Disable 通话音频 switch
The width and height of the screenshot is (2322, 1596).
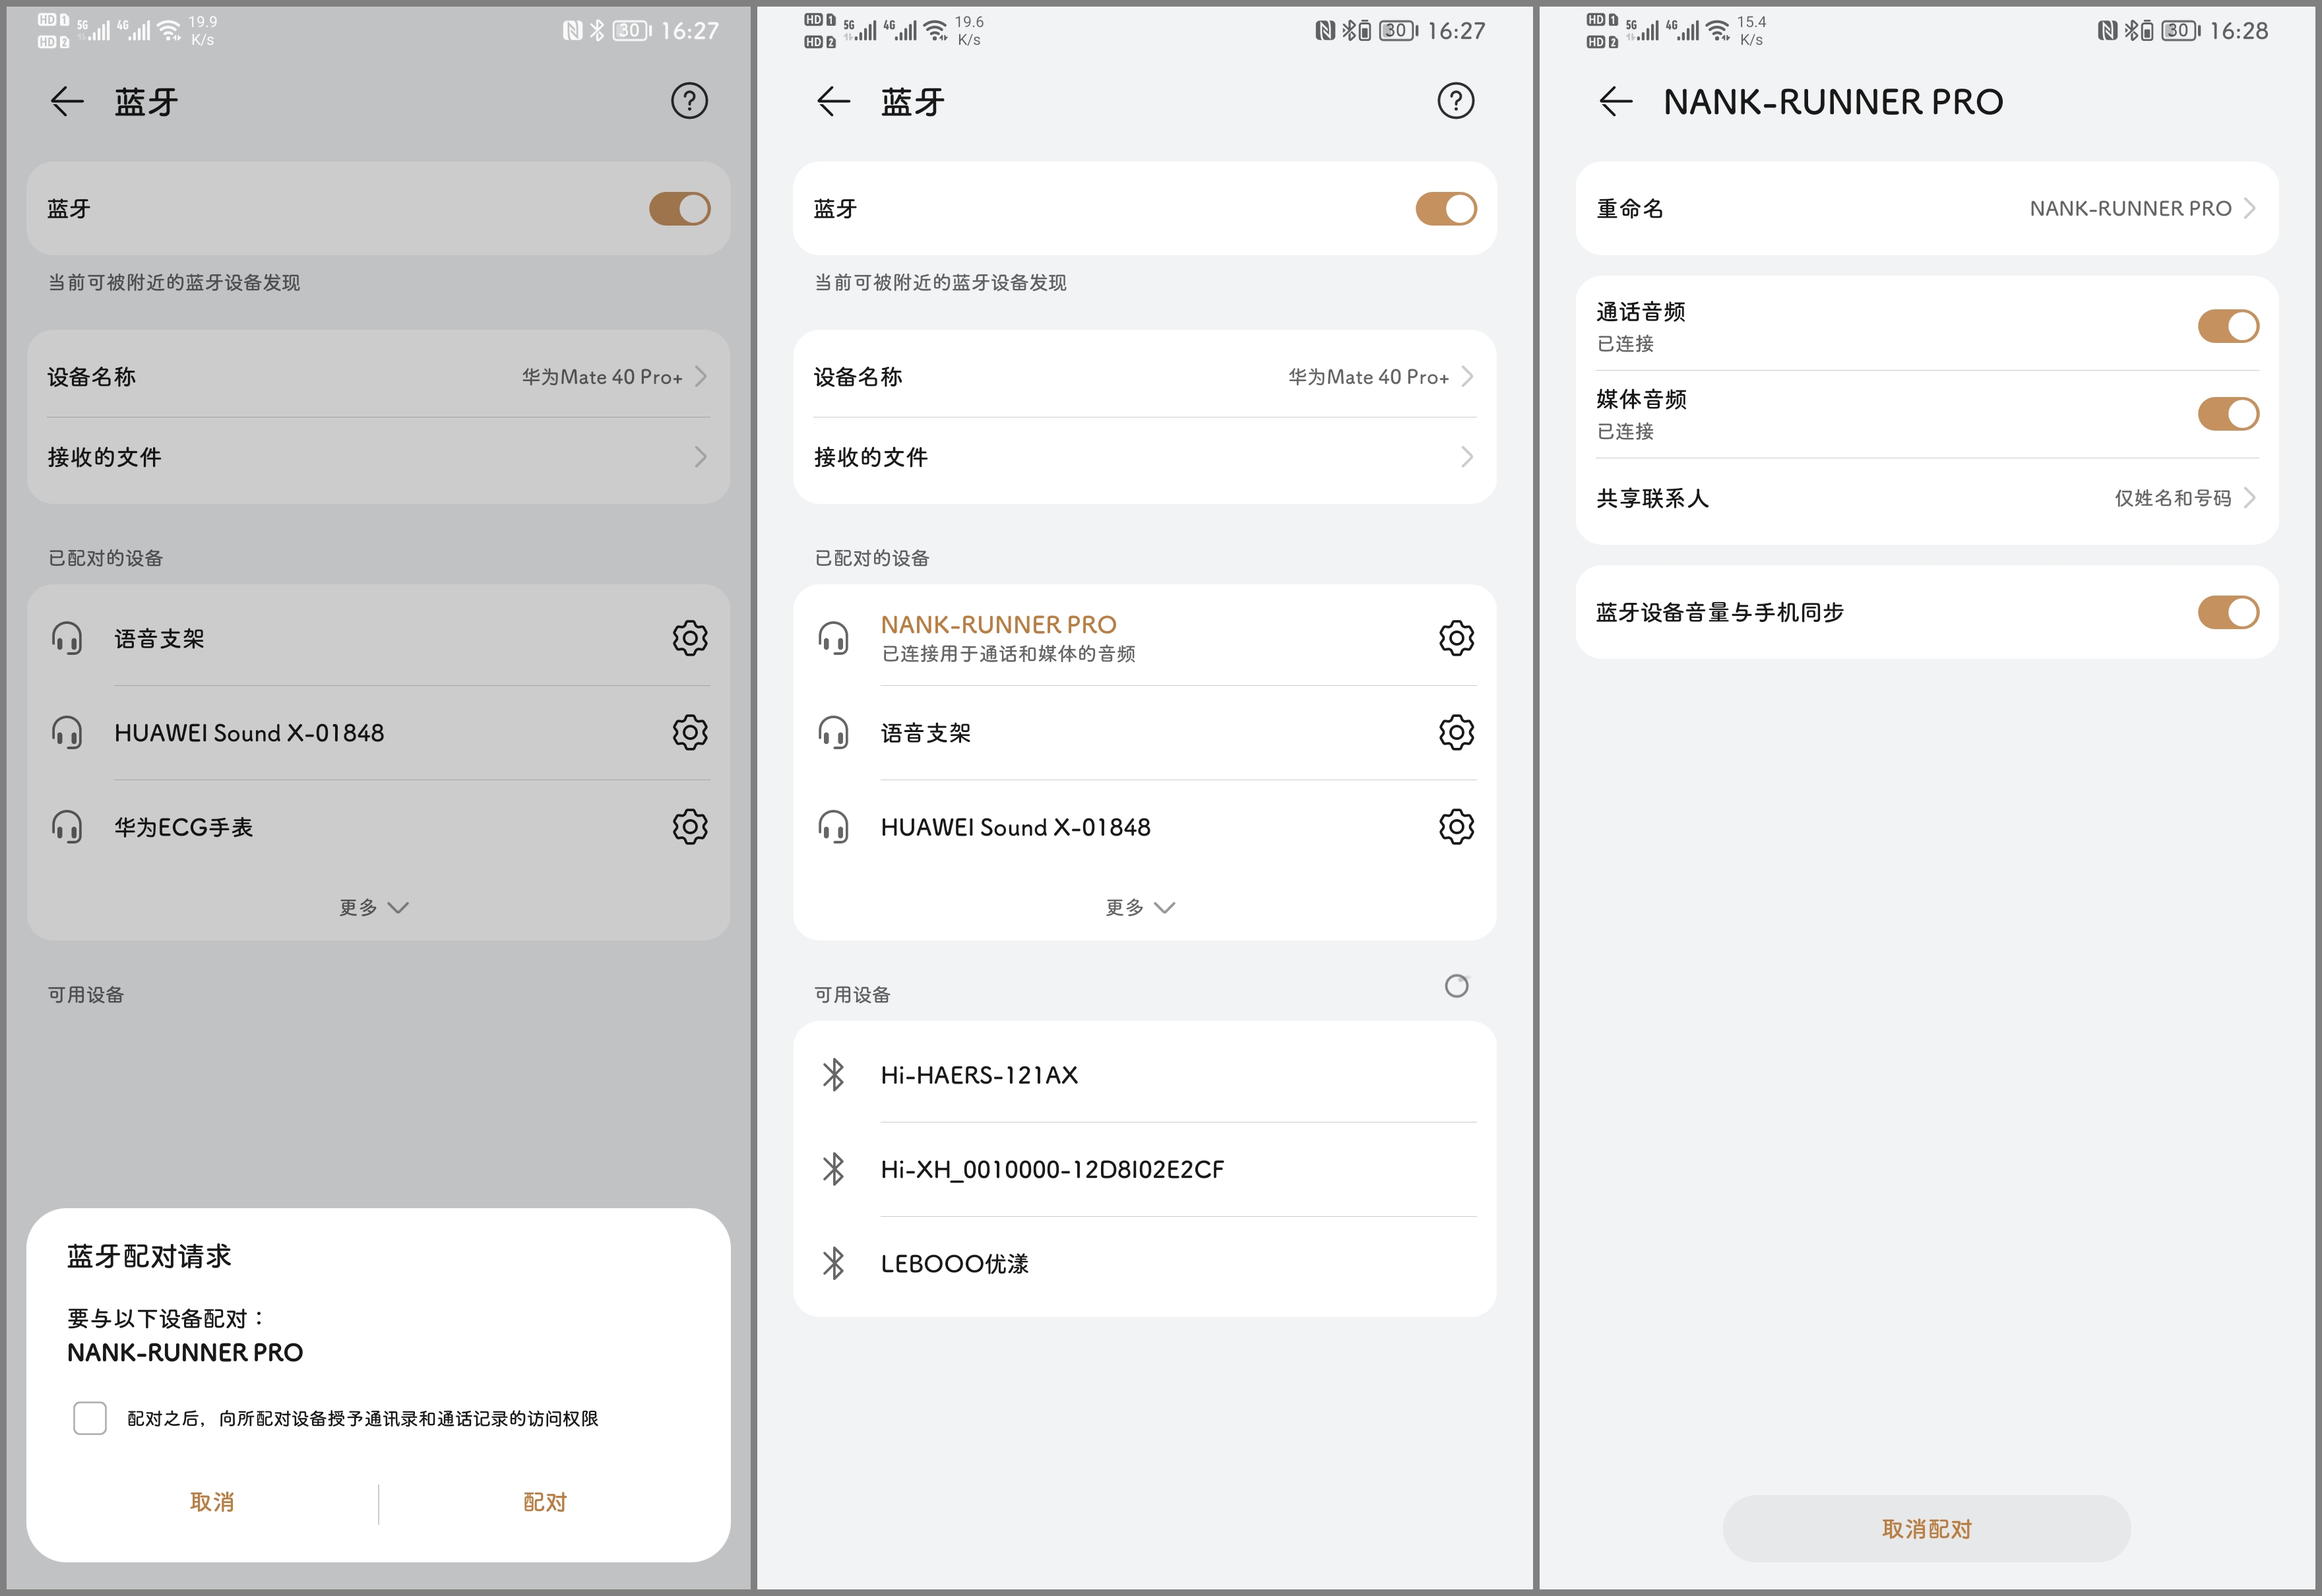coord(2228,326)
